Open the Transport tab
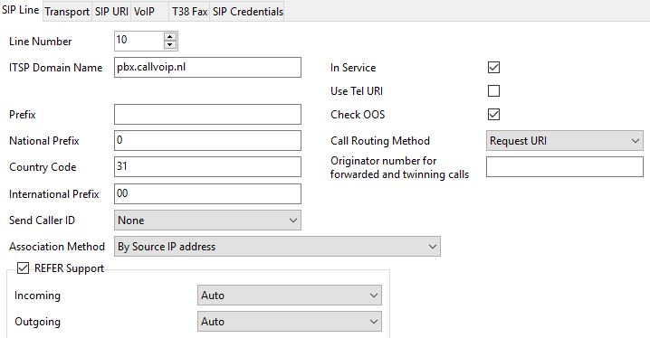This screenshot has height=338, width=650. 67,12
